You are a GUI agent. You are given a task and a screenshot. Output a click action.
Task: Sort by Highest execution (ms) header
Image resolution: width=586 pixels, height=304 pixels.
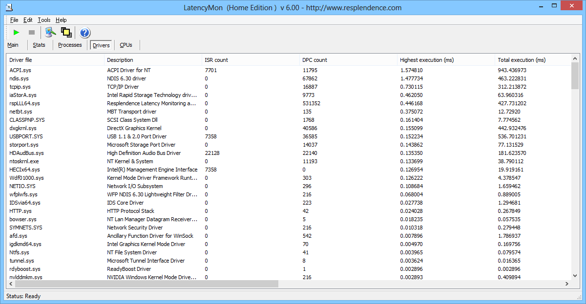[446, 60]
